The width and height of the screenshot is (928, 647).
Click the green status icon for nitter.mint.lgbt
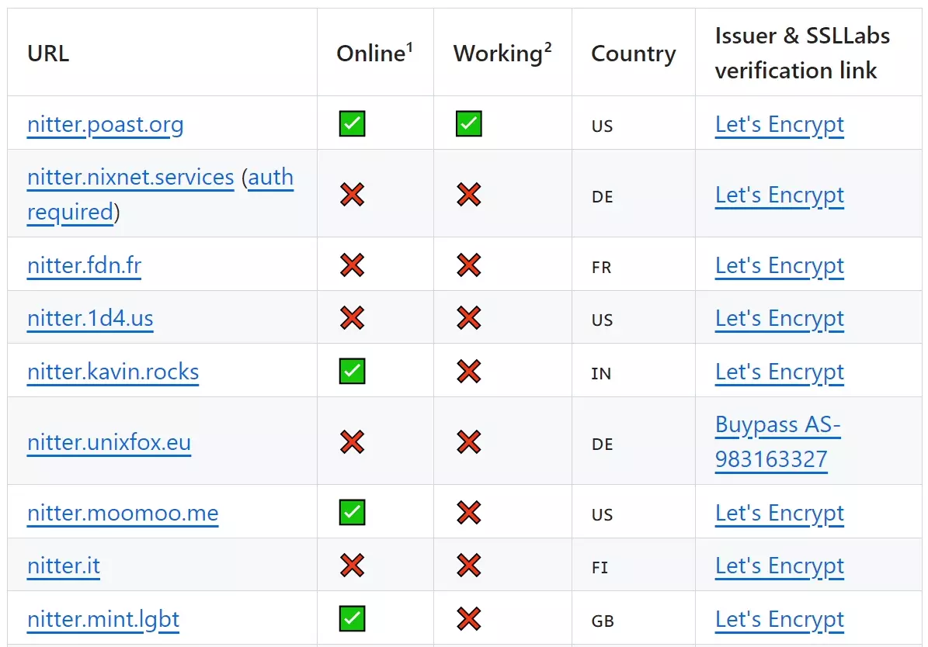pyautogui.click(x=351, y=619)
